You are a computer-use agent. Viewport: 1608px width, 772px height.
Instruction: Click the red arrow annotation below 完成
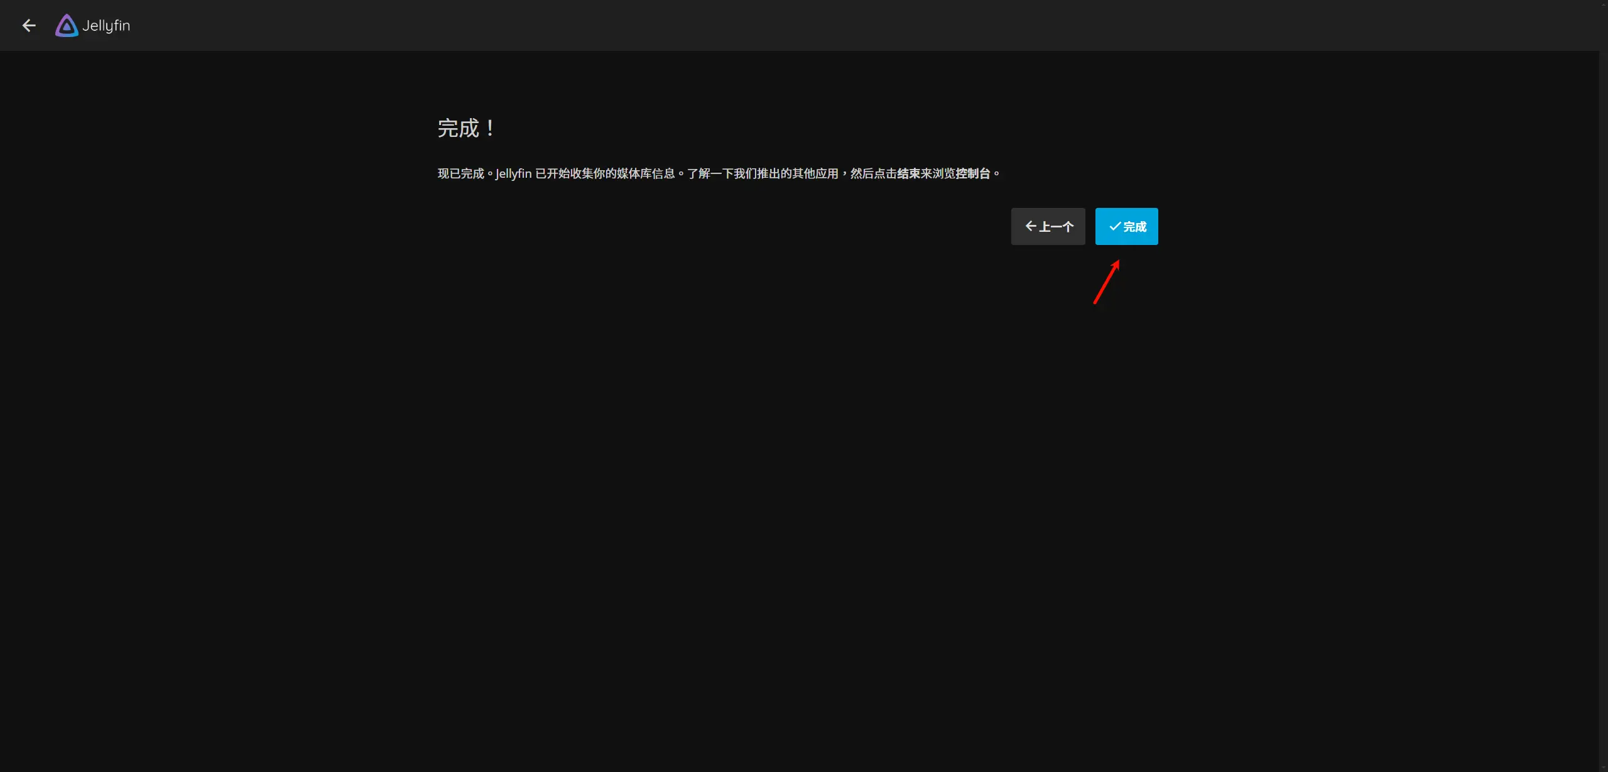1106,283
